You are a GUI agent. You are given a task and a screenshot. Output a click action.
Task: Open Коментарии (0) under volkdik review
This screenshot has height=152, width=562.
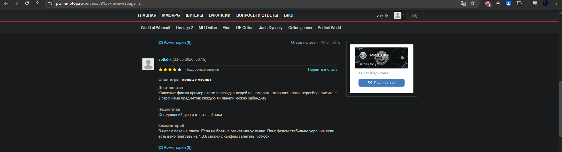coord(175,148)
